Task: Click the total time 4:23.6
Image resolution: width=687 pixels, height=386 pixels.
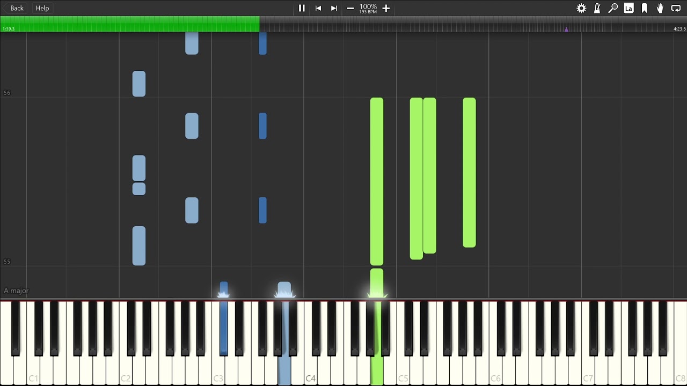Action: click(x=679, y=29)
